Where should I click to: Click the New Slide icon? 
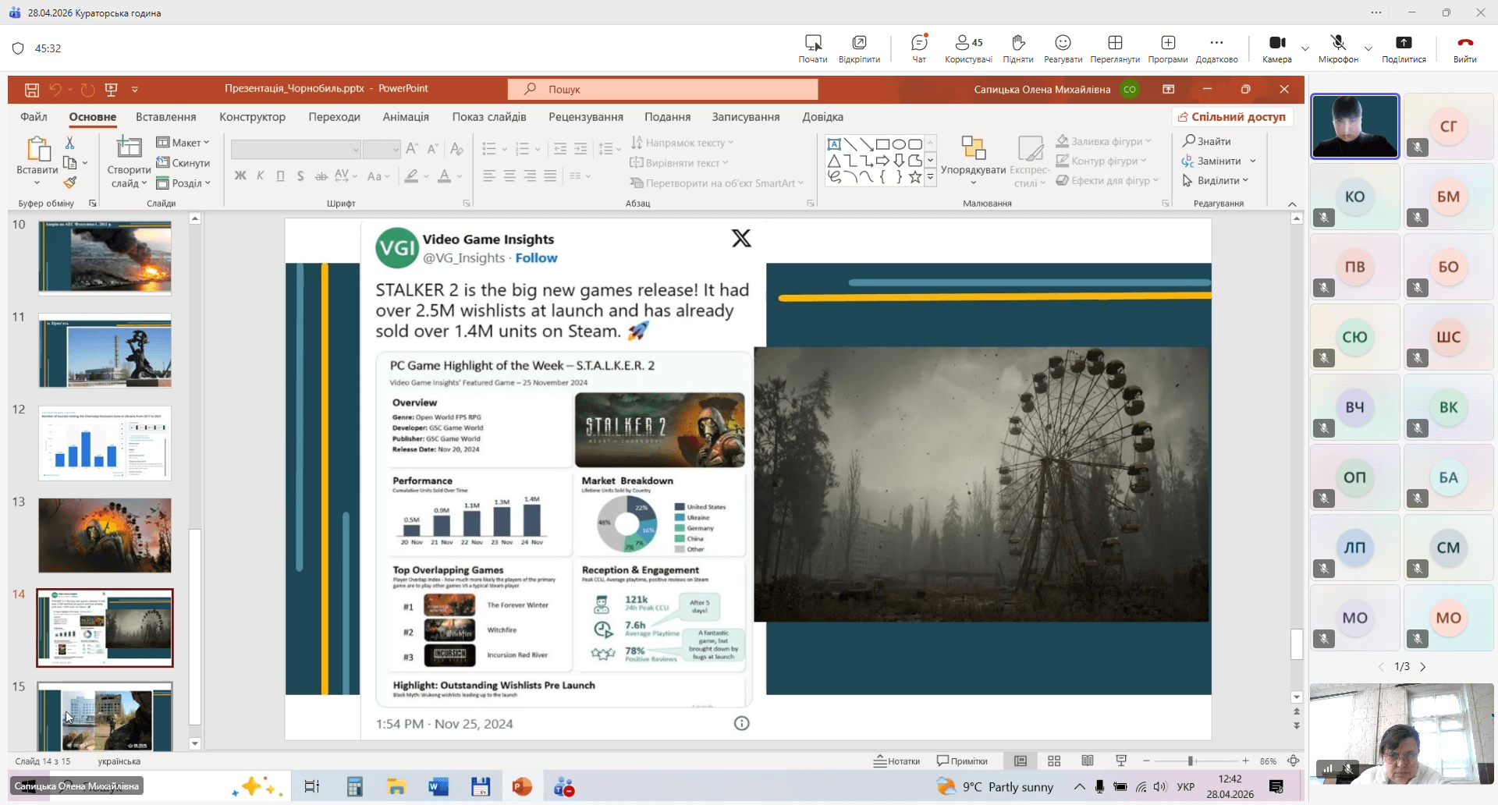(x=129, y=147)
